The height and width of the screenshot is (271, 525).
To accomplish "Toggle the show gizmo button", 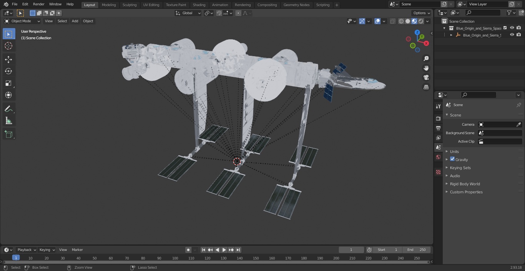I will (362, 21).
